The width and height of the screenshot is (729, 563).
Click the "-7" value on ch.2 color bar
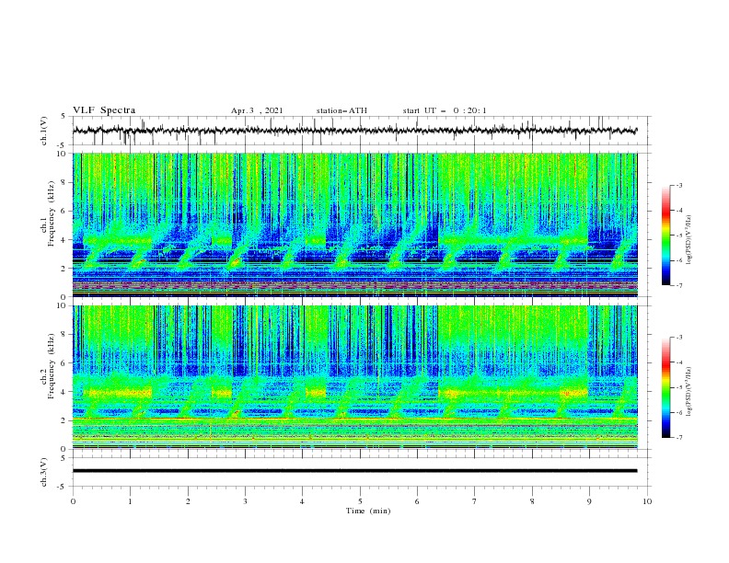[x=678, y=437]
